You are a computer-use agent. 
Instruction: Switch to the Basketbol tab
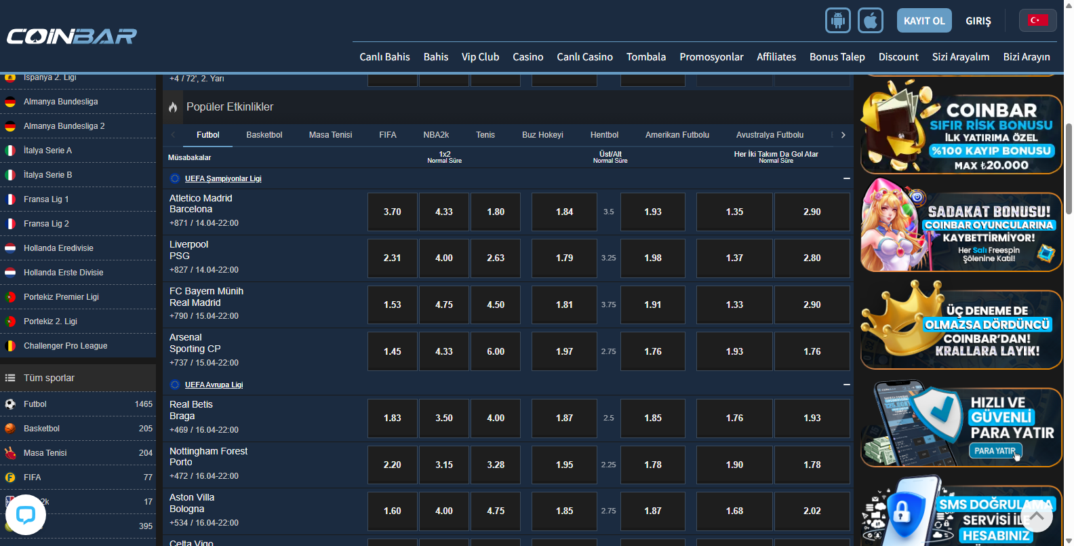pyautogui.click(x=264, y=135)
